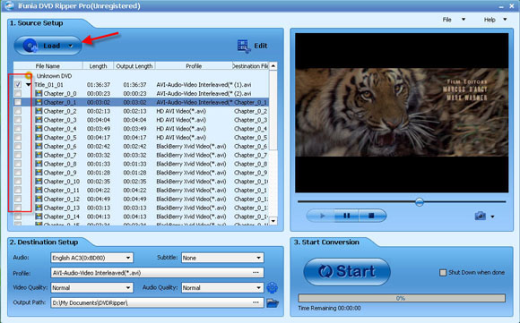Click the Chapter_0_7 film icon
Screen dimensions: 520x323
39,155
